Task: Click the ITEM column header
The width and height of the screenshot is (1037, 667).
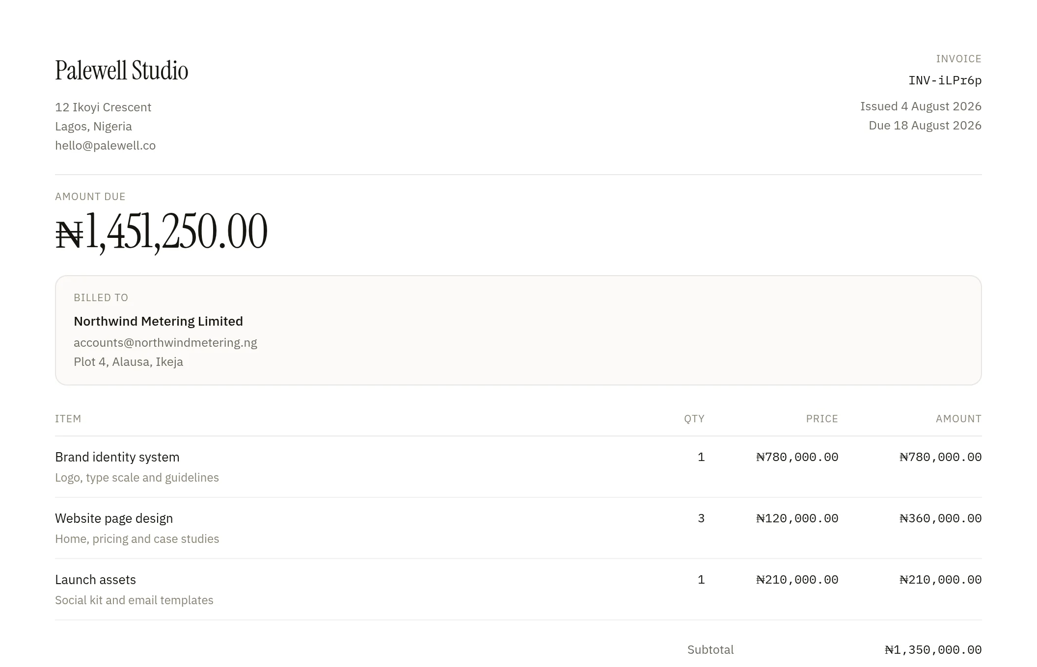Action: click(x=68, y=419)
